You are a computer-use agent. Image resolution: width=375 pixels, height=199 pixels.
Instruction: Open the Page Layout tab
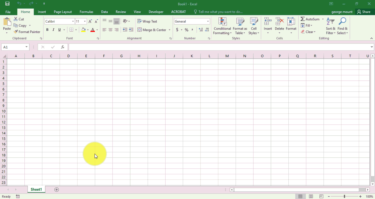63,12
